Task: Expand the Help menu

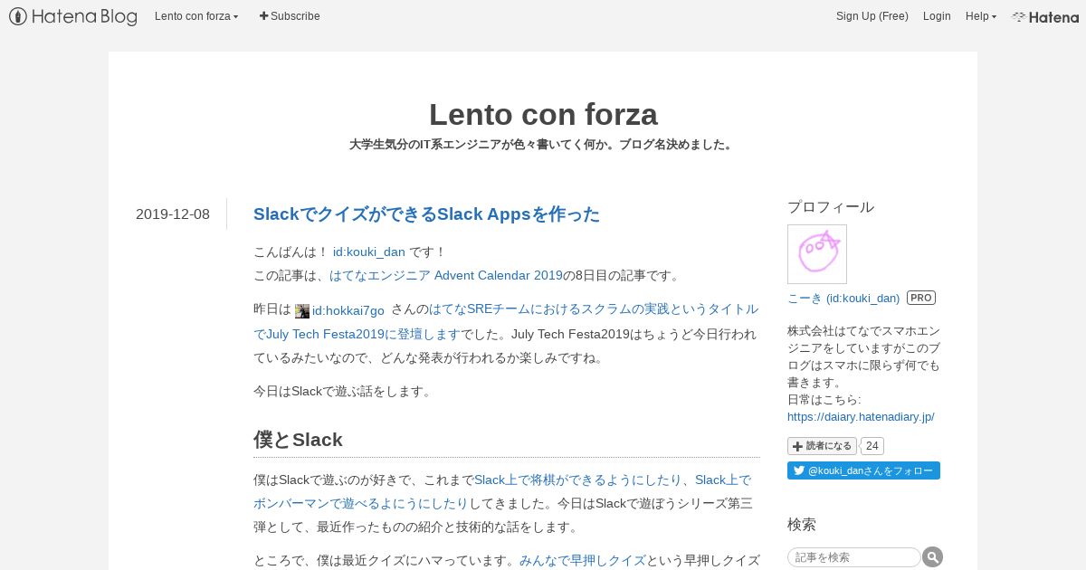Action: pos(981,16)
